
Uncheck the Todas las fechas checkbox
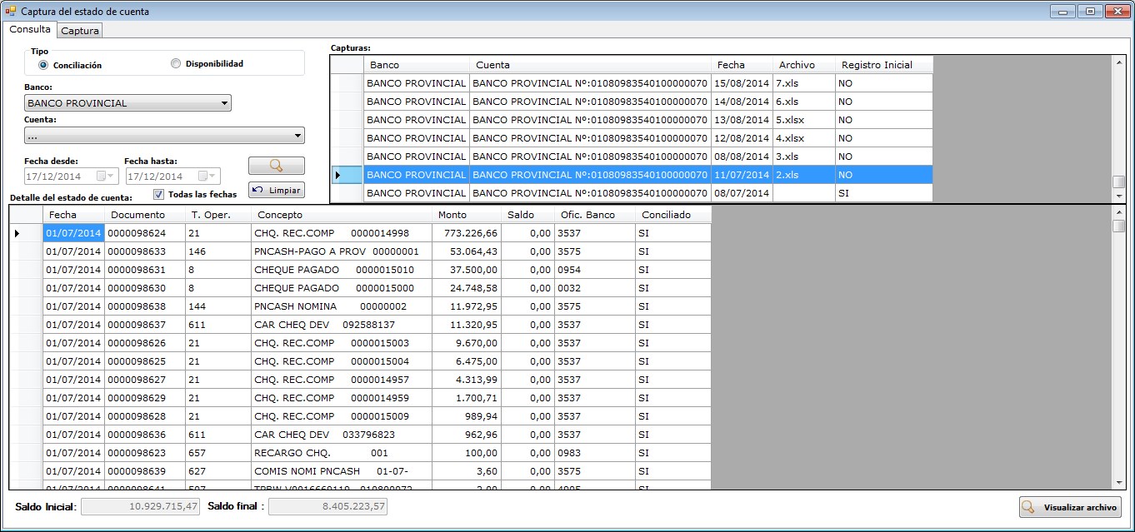(158, 194)
